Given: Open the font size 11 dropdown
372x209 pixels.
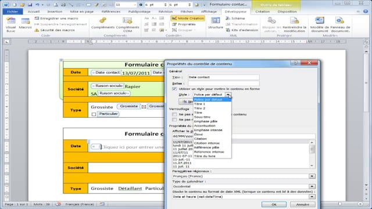Looking at the screenshot, I should pos(135,5).
